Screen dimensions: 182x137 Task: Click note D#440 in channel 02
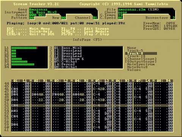[38, 94]
